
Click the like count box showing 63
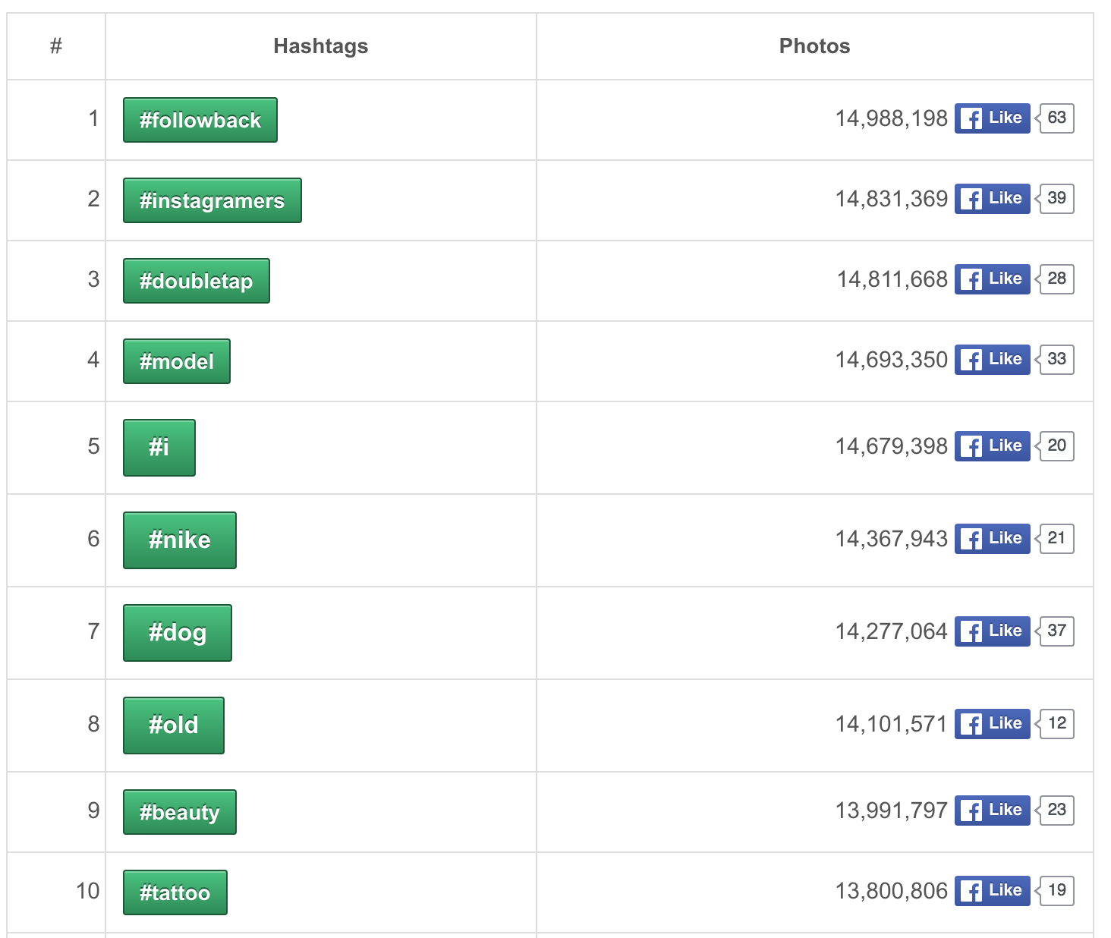[1056, 118]
